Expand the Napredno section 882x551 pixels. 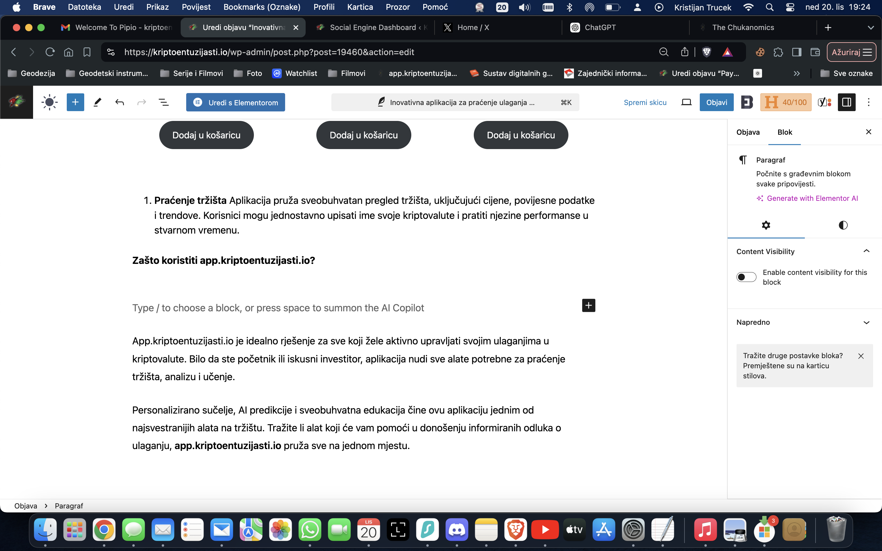tap(866, 322)
